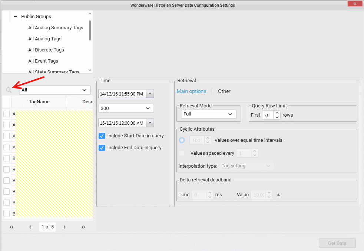
Task: Uncheck Include Start Date in query
Action: (x=102, y=136)
